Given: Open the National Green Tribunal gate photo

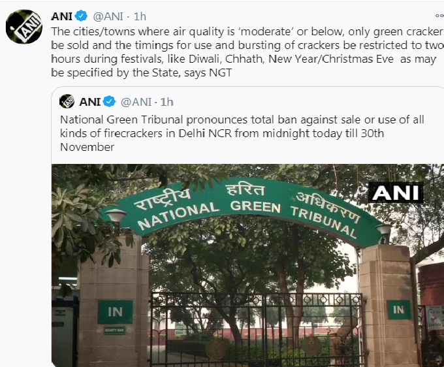Looking at the screenshot, I should (247, 265).
